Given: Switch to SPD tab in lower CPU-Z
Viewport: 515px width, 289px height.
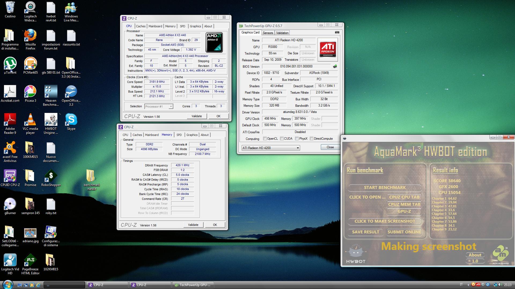Looking at the screenshot, I should tap(179, 135).
